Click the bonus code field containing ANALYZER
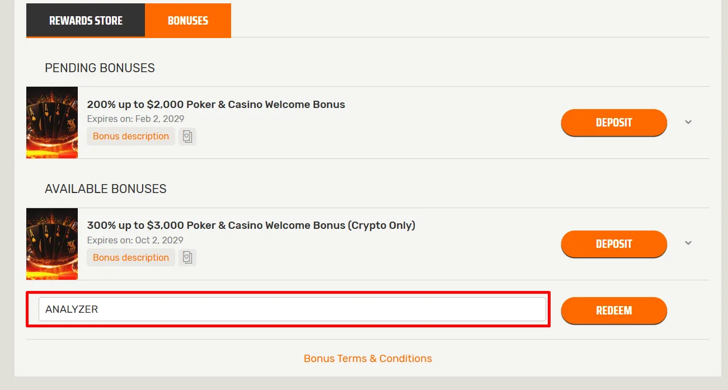The width and height of the screenshot is (728, 390). click(x=292, y=309)
